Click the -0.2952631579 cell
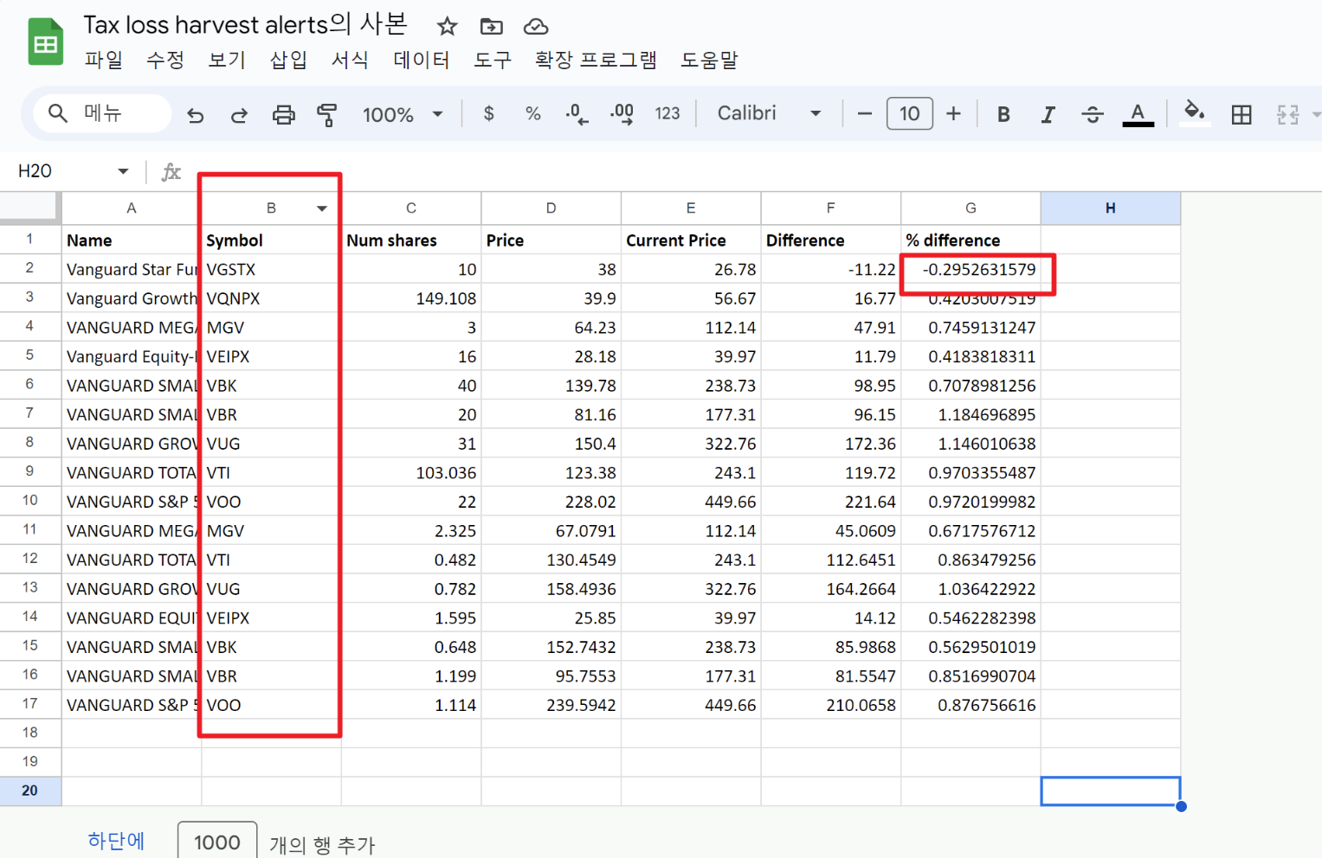 (971, 270)
